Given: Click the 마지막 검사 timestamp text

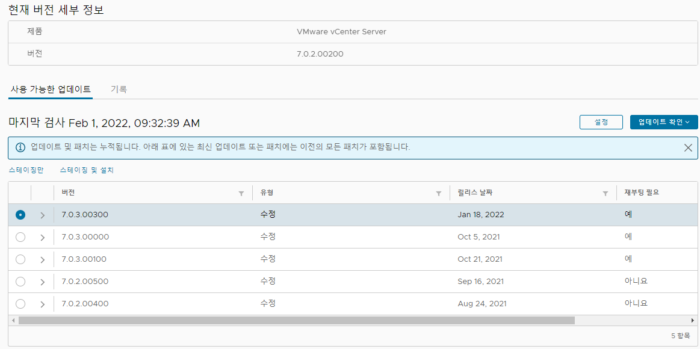Looking at the screenshot, I should [104, 123].
